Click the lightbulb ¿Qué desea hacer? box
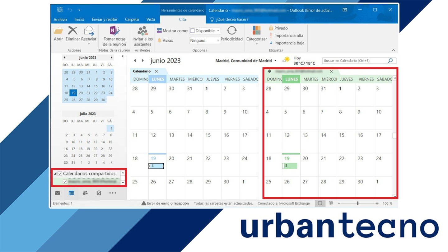This screenshot has height=252, width=448. tap(229, 19)
